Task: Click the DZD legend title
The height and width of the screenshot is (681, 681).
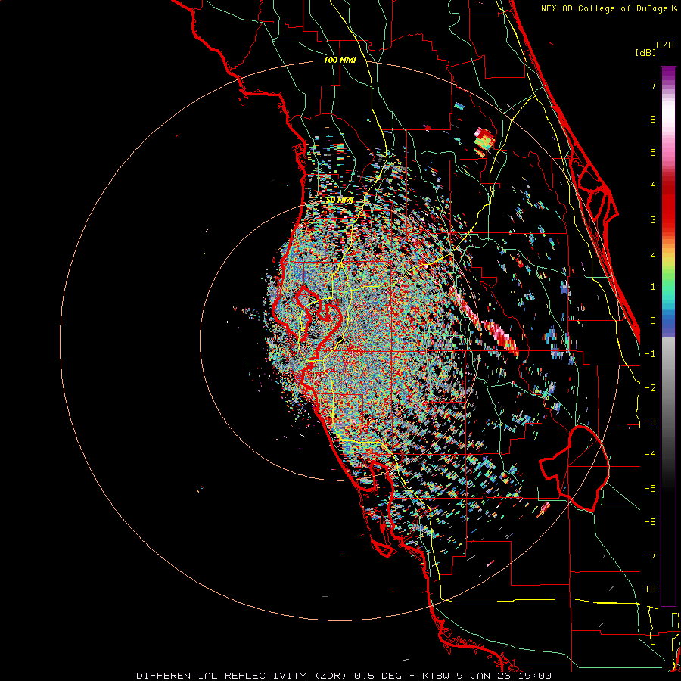Action: point(665,45)
